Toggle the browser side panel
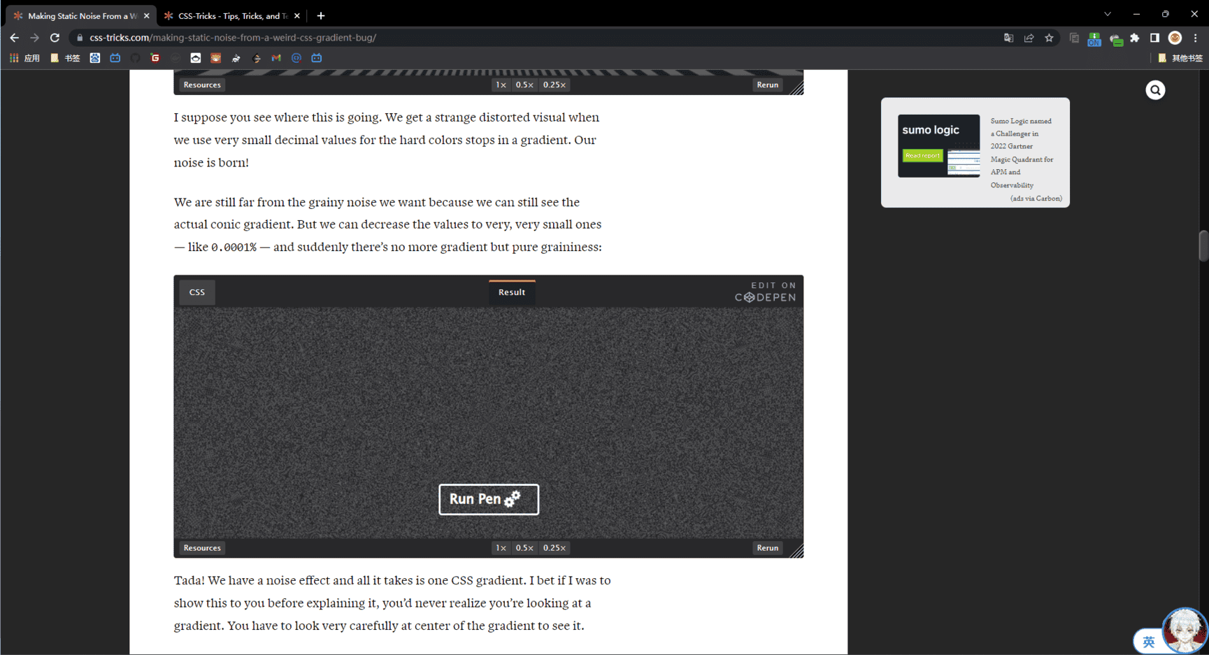1209x655 pixels. (x=1154, y=38)
